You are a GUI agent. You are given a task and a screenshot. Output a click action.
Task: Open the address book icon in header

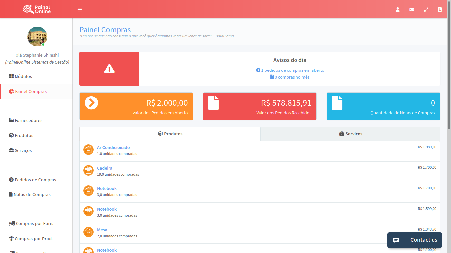(x=440, y=10)
